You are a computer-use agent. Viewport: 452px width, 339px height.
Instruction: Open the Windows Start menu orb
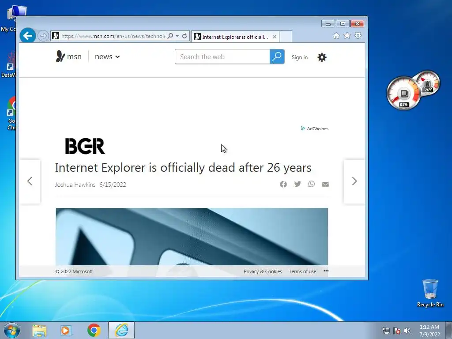(x=12, y=330)
